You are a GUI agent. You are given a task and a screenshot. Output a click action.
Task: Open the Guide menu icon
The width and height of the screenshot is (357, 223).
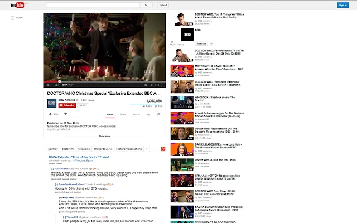[12, 17]
